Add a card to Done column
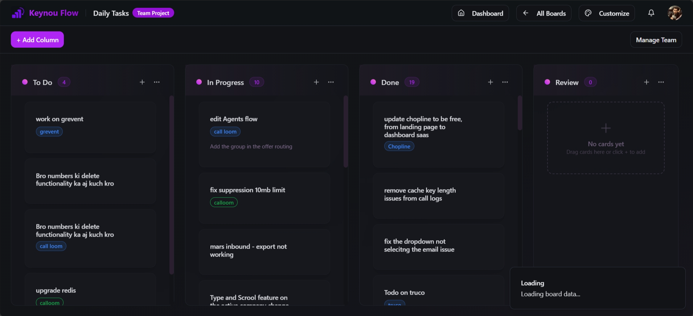693x316 pixels. pos(491,82)
